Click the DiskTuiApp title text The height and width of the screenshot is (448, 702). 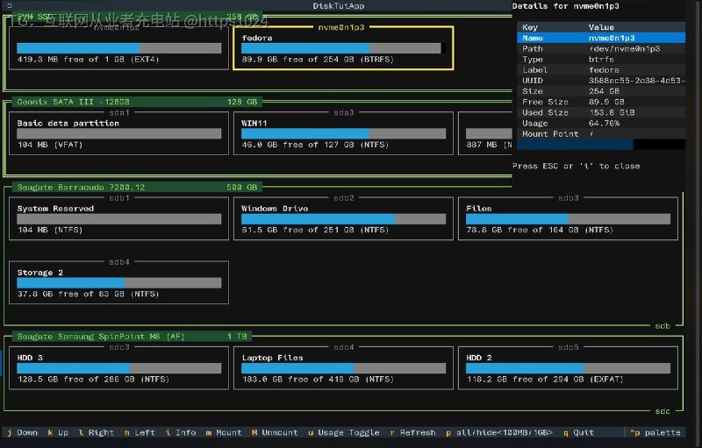(x=339, y=6)
